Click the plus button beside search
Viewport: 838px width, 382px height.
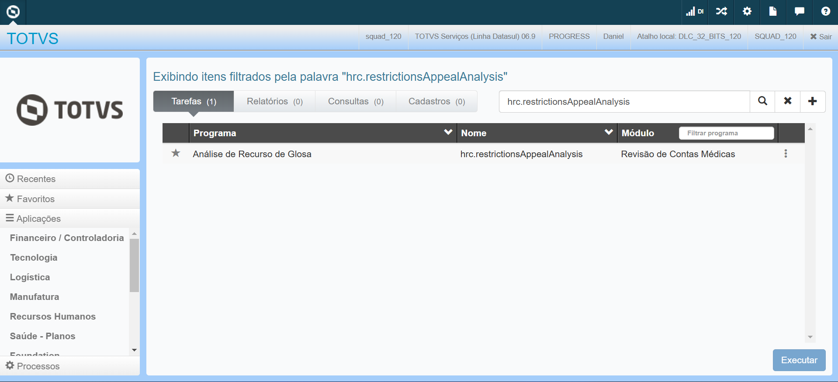coord(813,101)
